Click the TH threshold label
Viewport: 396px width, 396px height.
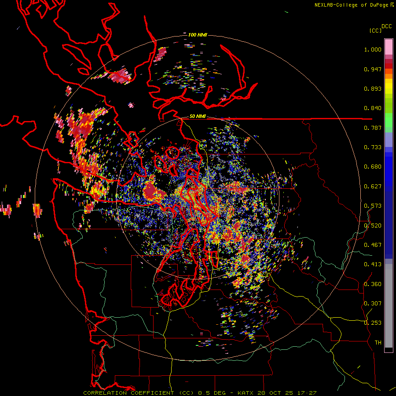[x=378, y=343]
